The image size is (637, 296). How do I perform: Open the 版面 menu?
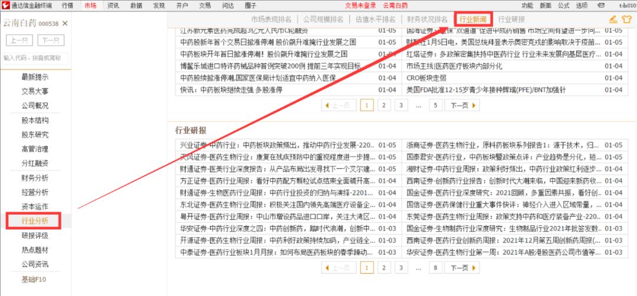click(546, 5)
